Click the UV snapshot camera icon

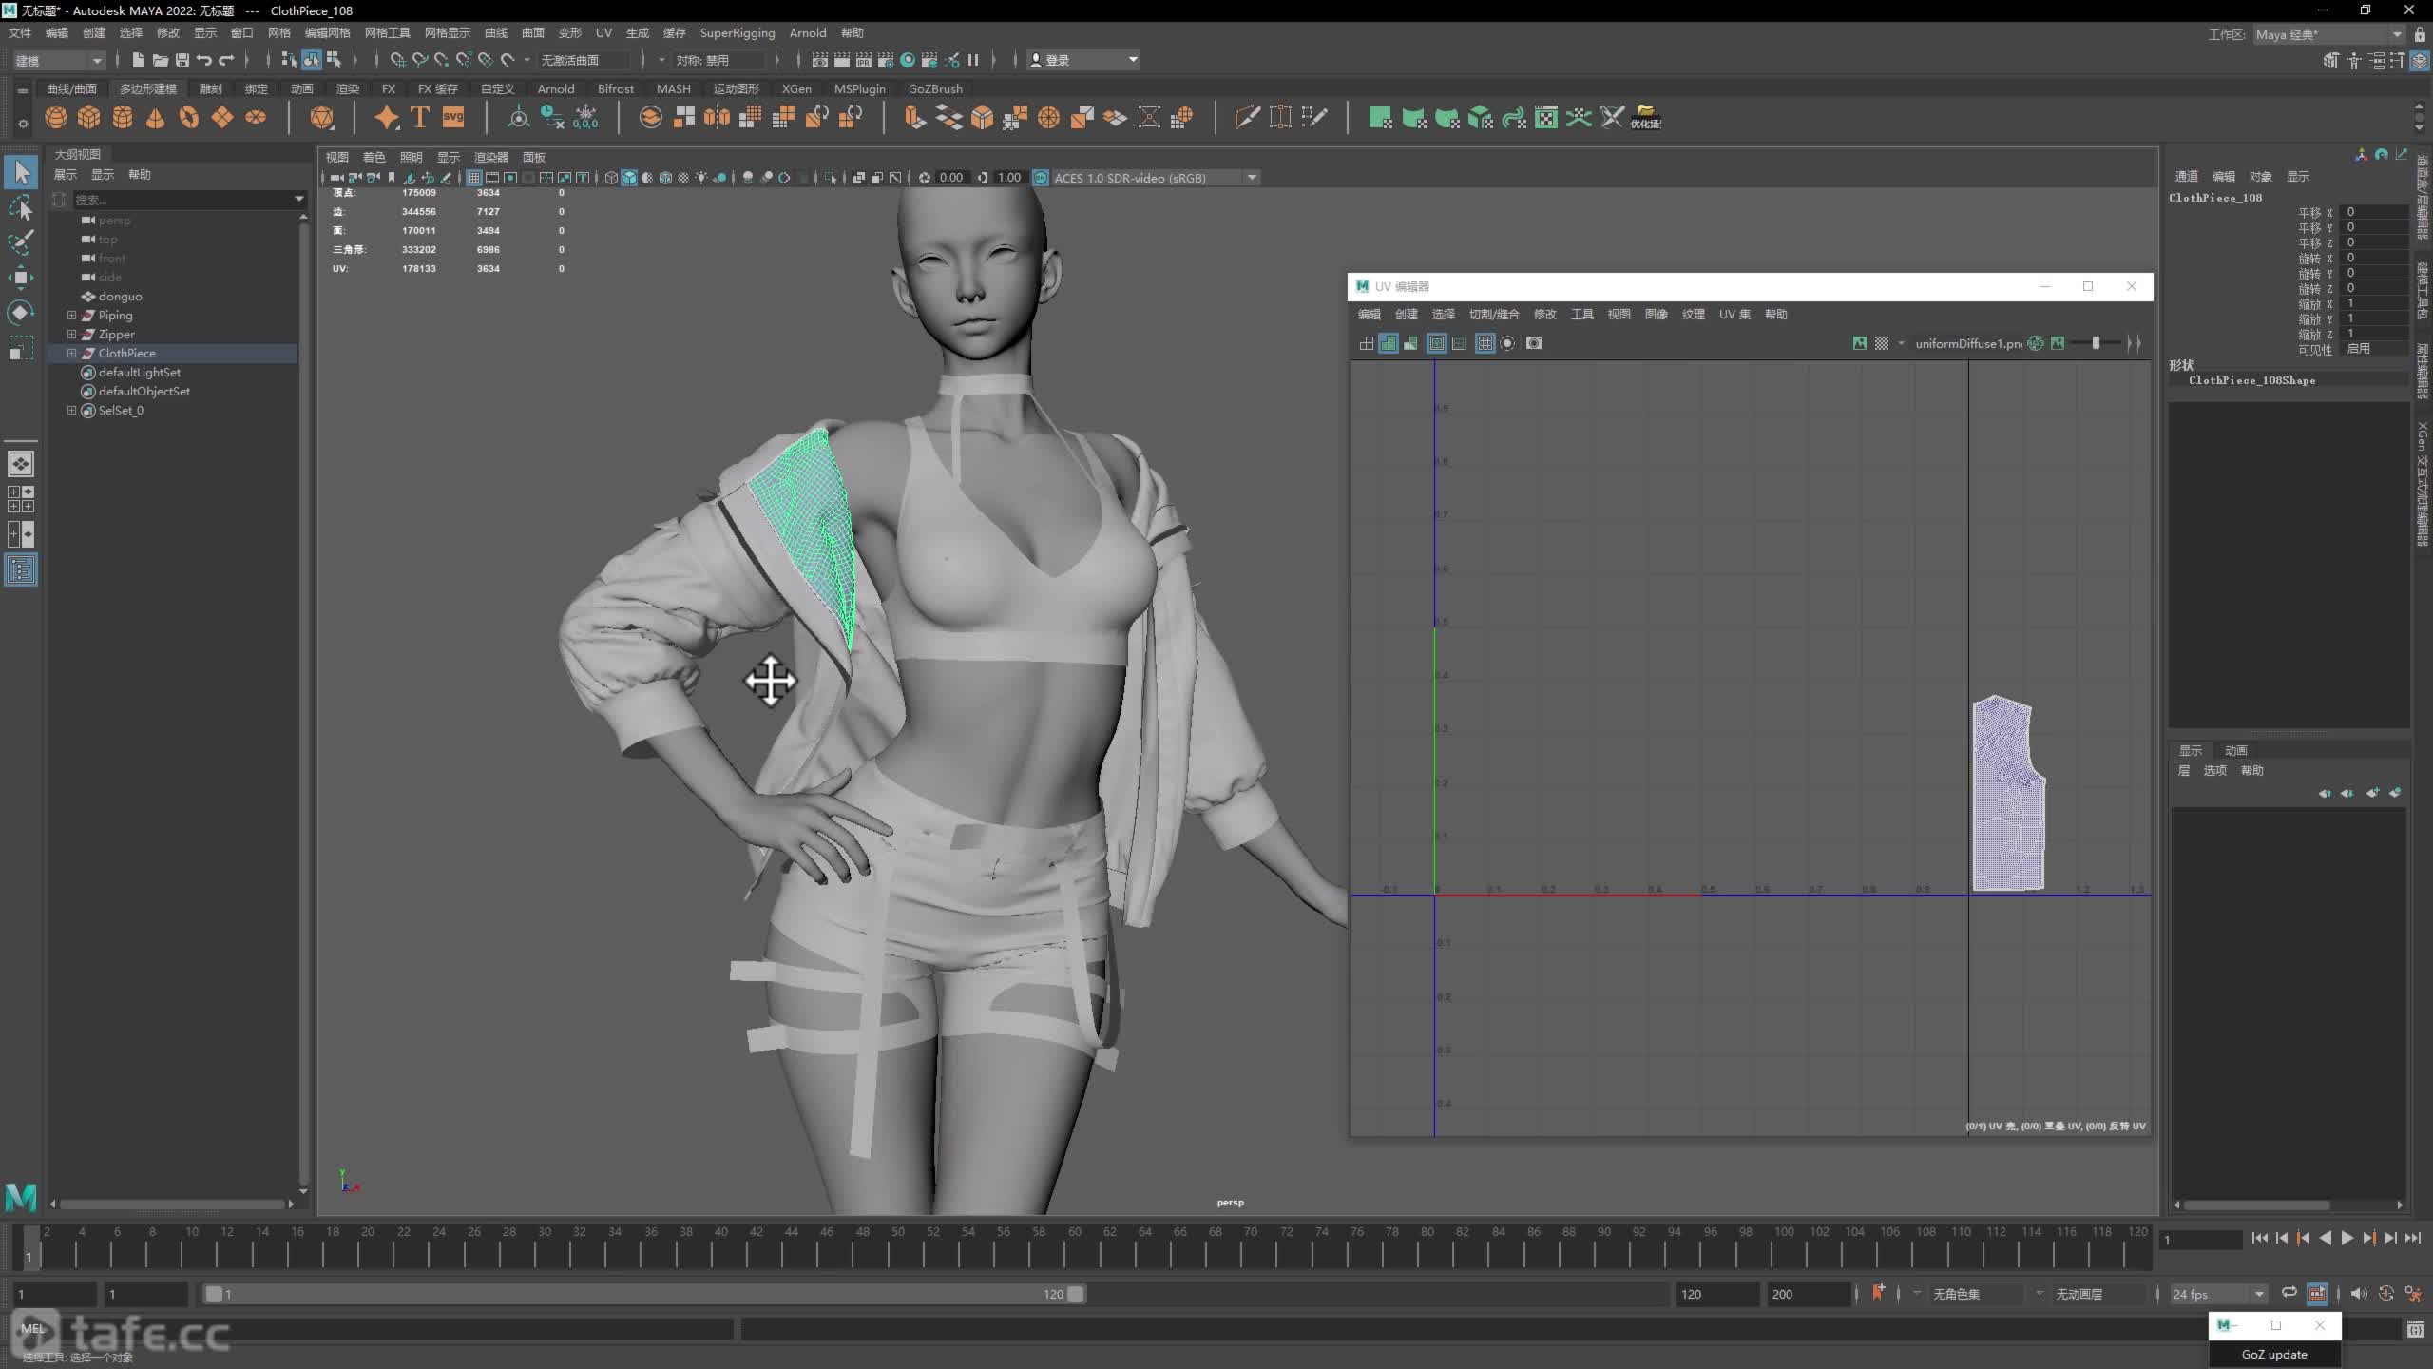point(1534,343)
